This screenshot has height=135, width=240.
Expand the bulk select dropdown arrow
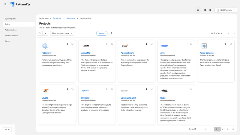pyautogui.click(x=45, y=33)
